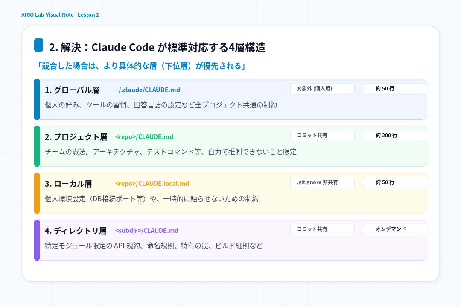
Task: Click the 'AIGO Lab Visual Note | Lesson 2' header
Action: pyautogui.click(x=60, y=14)
